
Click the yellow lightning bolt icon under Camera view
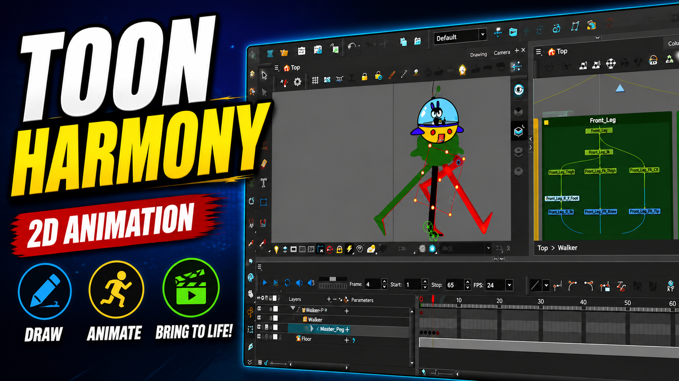point(349,249)
